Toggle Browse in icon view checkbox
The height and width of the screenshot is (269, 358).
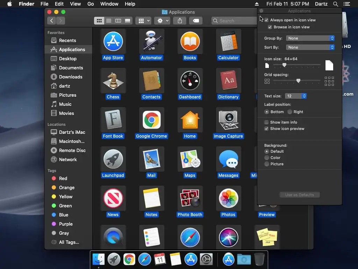pyautogui.click(x=270, y=27)
